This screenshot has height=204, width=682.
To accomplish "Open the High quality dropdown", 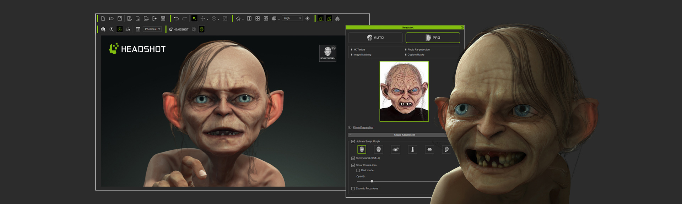I will pyautogui.click(x=292, y=18).
